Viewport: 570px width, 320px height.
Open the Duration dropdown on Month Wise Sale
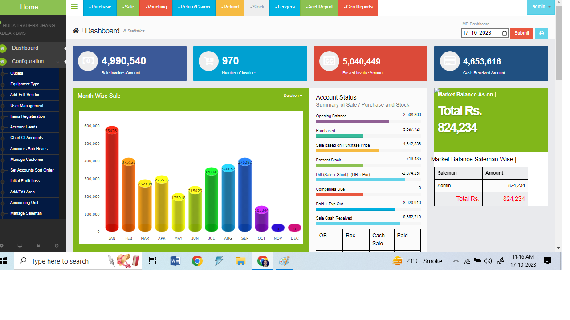click(x=293, y=96)
